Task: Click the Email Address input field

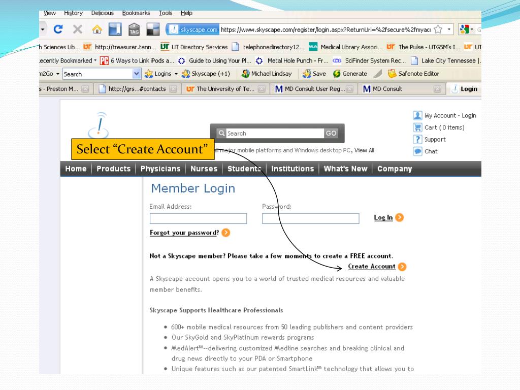Action: (198, 218)
